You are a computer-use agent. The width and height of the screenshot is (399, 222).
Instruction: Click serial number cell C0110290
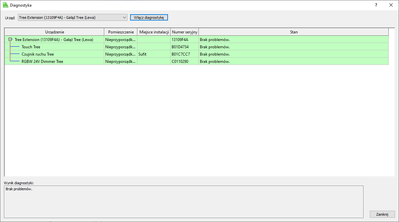(x=180, y=62)
